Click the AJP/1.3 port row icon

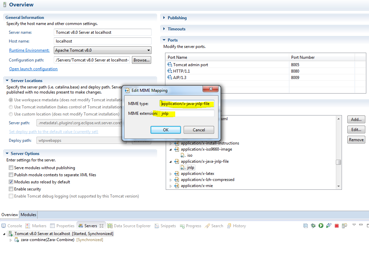click(170, 77)
